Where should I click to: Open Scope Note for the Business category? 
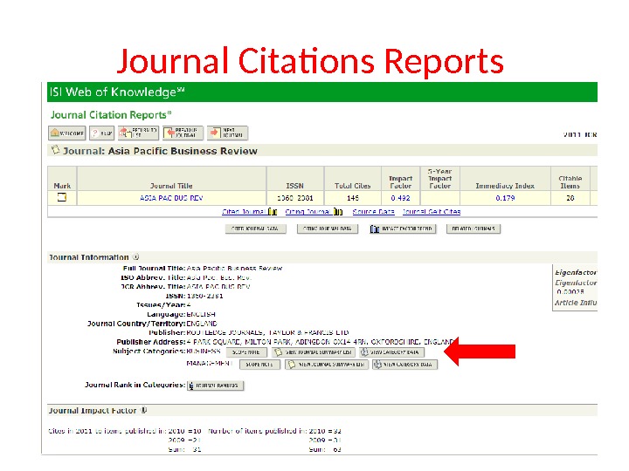coord(246,352)
